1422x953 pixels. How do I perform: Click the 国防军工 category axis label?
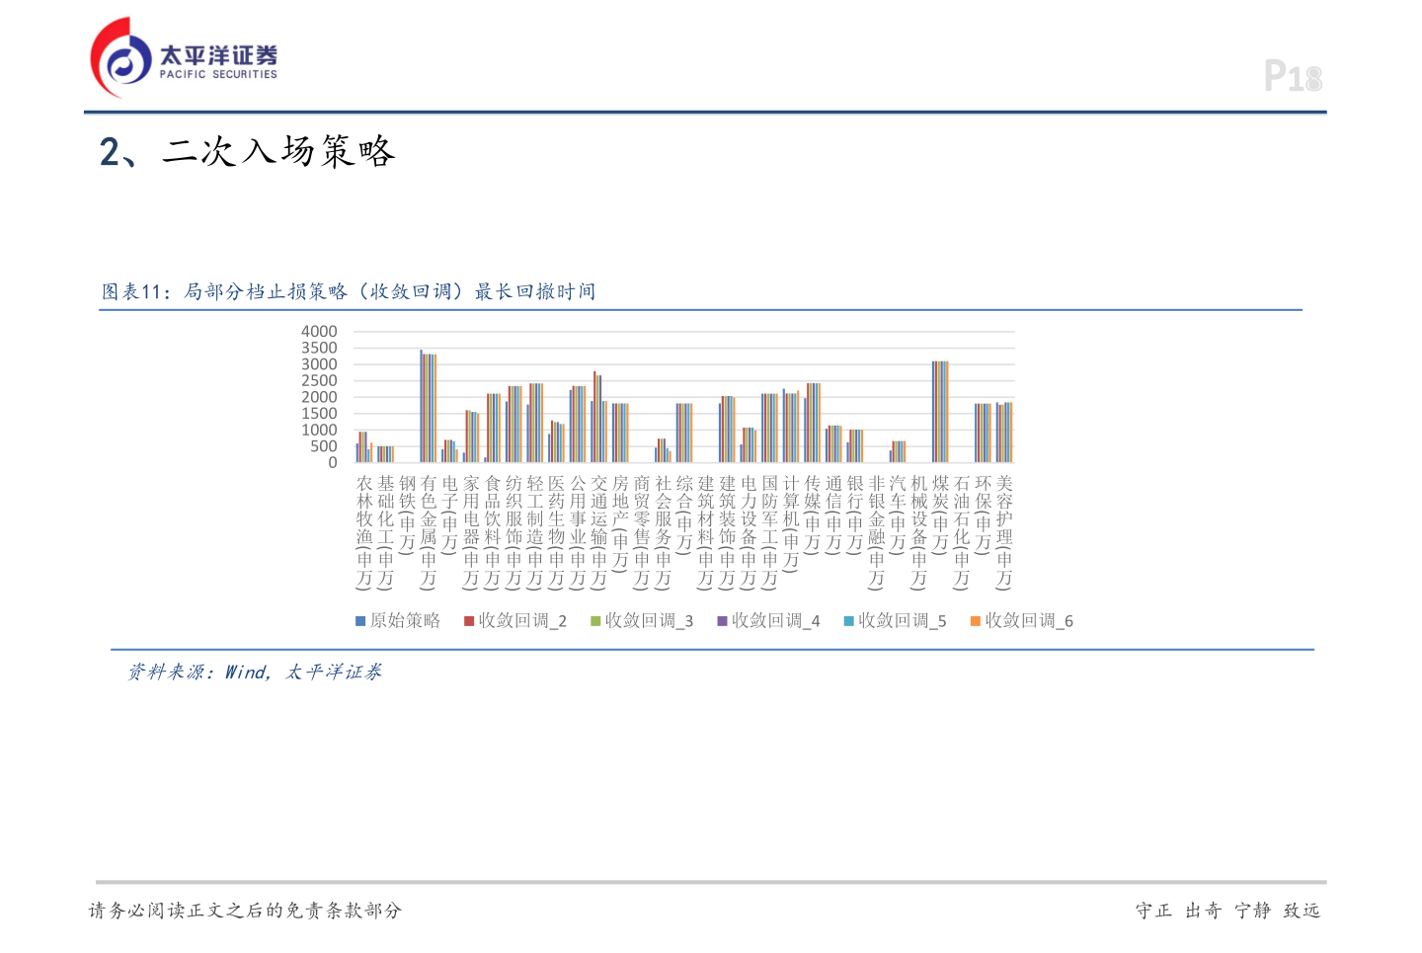click(x=770, y=531)
